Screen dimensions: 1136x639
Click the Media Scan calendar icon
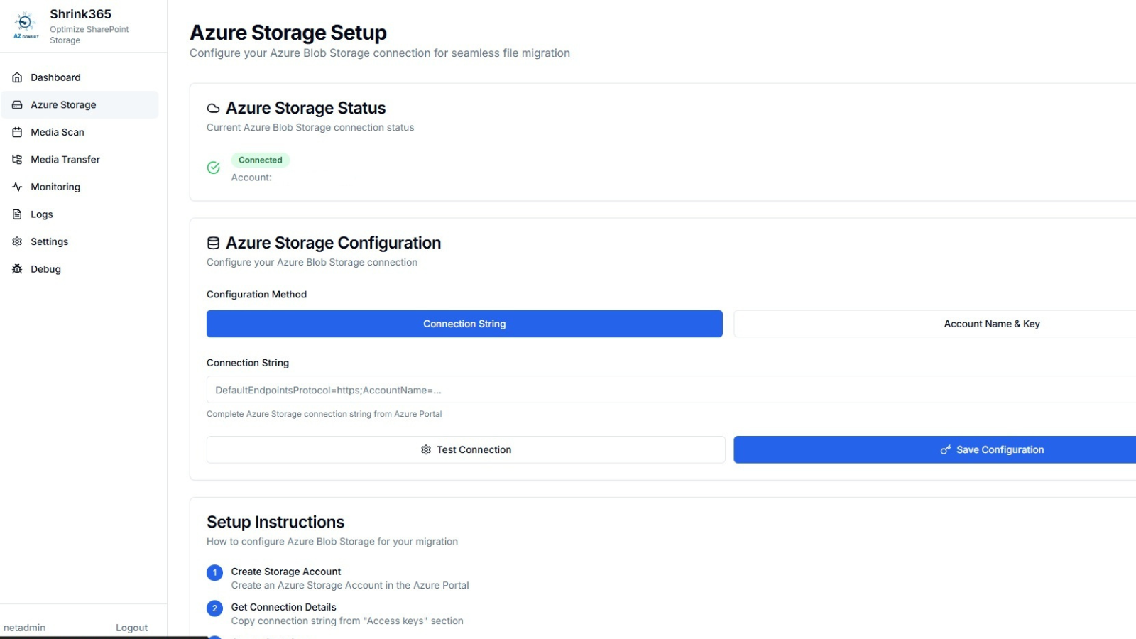[17, 132]
